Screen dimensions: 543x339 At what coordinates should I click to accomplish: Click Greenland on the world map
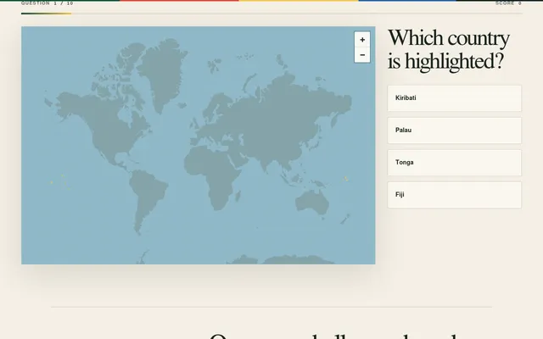coord(163,73)
